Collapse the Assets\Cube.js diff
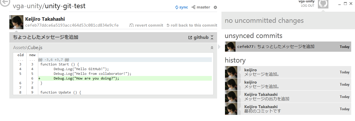This screenshot has width=355, height=121. 212,47
